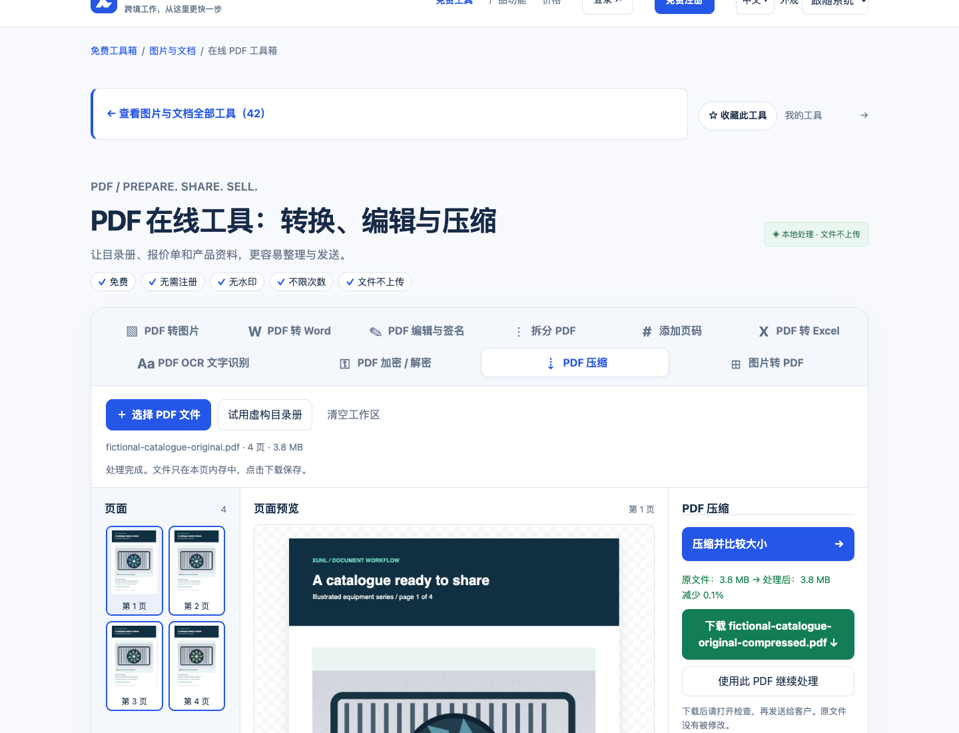Choose the 拆分 PDF split icon
This screenshot has height=733, width=959.
point(519,331)
